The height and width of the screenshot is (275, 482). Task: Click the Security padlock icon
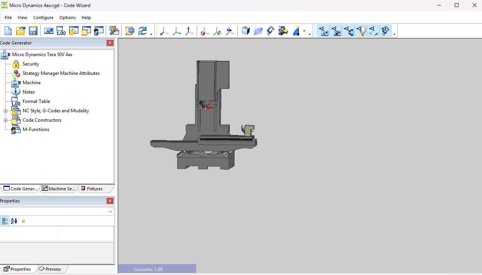[16, 64]
